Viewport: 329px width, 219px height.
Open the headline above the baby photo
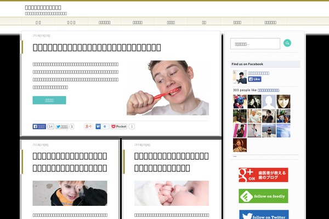pyautogui.click(x=172, y=162)
